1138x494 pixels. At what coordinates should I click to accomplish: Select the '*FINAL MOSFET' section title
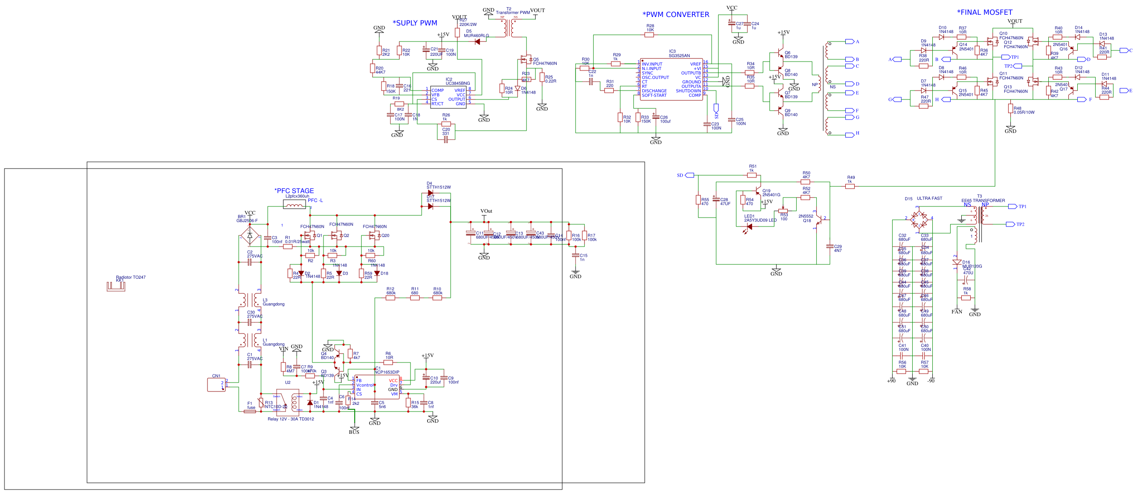(x=984, y=12)
